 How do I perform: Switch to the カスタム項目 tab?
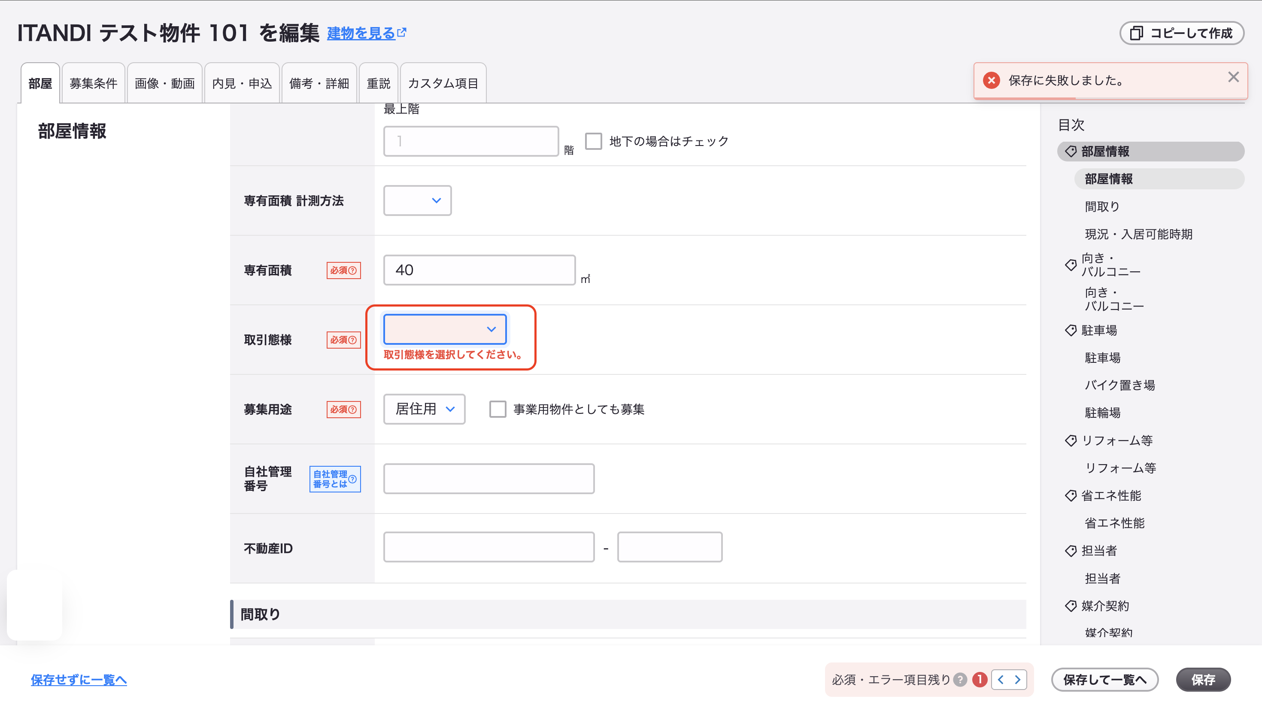(443, 83)
